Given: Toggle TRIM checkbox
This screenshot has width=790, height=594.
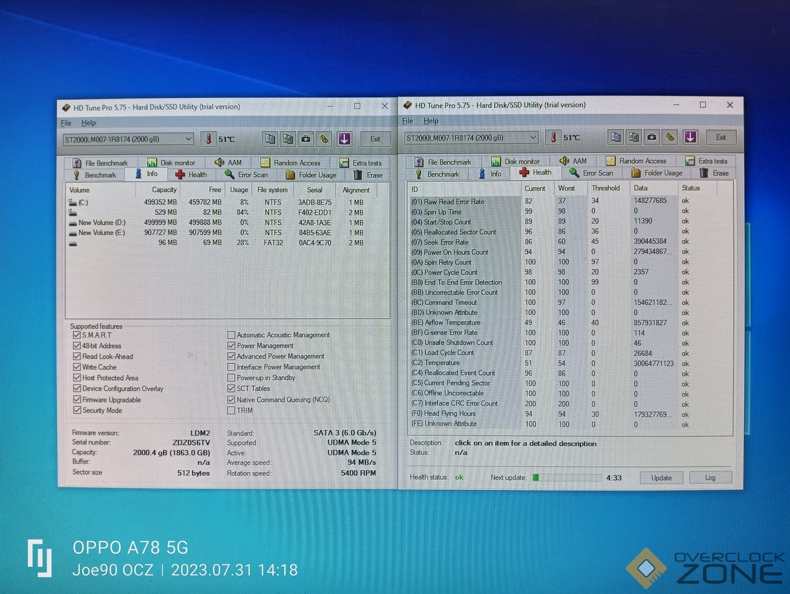Looking at the screenshot, I should click(231, 410).
